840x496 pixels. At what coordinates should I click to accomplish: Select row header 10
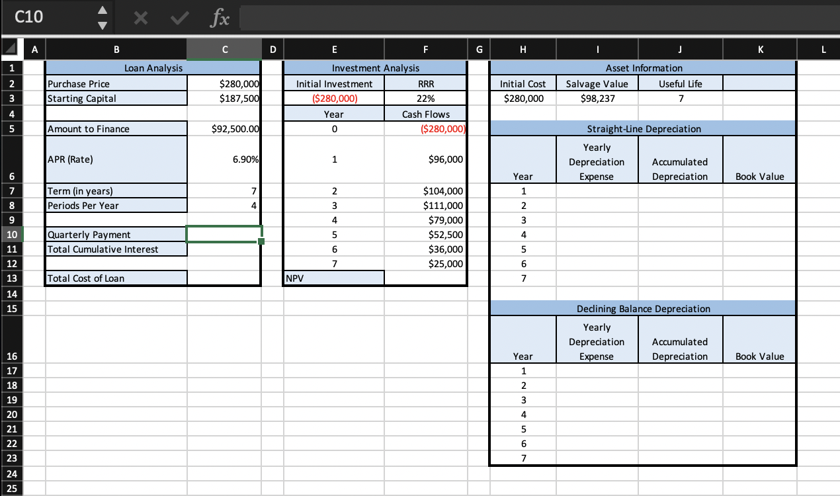click(x=12, y=235)
